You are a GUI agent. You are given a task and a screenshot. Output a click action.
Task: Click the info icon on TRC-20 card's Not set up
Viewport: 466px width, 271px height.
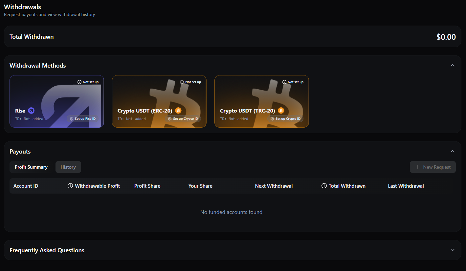(284, 82)
